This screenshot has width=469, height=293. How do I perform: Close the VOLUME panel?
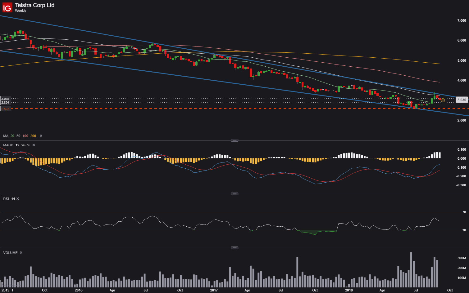(21, 253)
